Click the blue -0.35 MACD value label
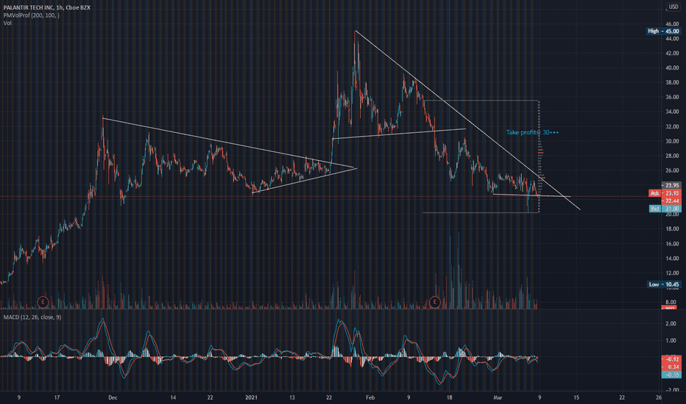The height and width of the screenshot is (404, 686). pyautogui.click(x=671, y=375)
